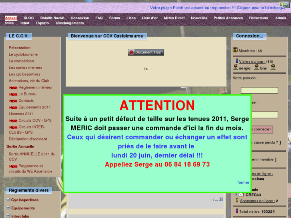Viewport: 291px width, 218px height.
Task: Expand the Cyclosportives section
Action: click(8, 200)
